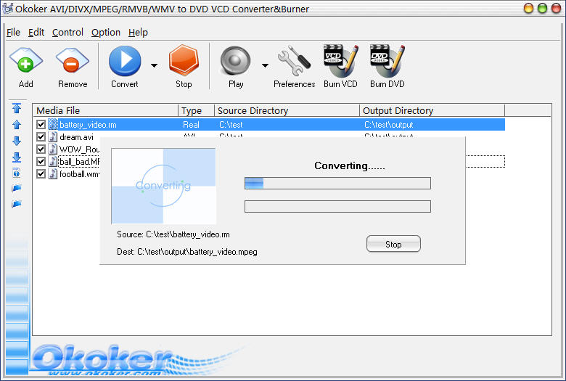Click C:\test\output cell in selected row
The height and width of the screenshot is (381, 566).
[x=388, y=125]
